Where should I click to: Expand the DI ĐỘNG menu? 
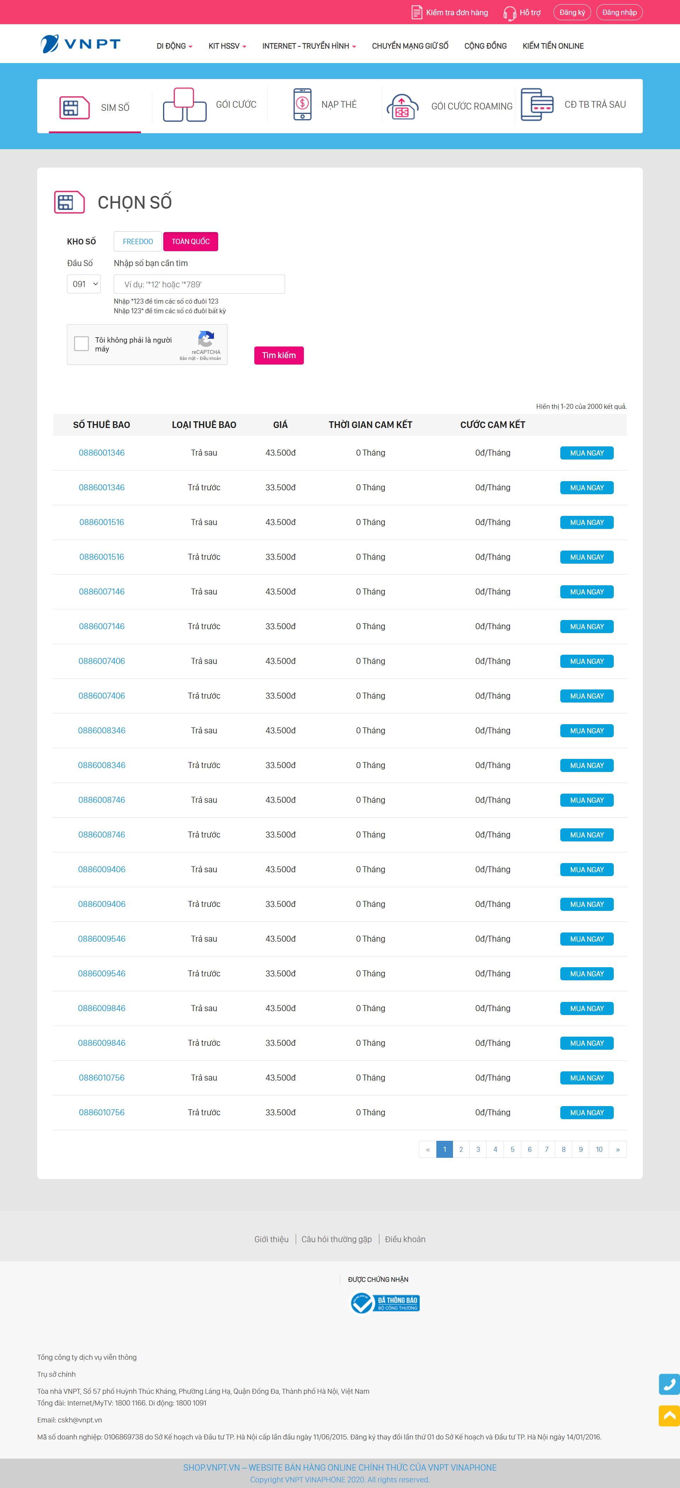point(172,46)
